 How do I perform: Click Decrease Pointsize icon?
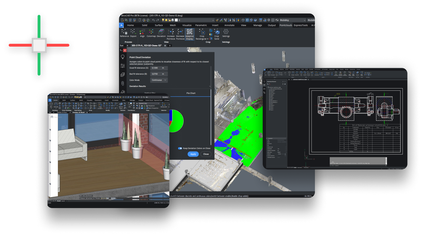point(180,34)
